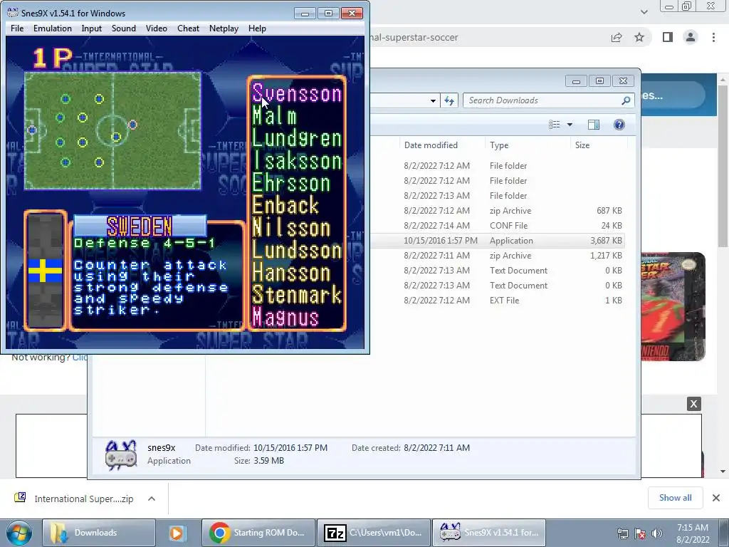Open the File menu in Snes9X
Viewport: 729px width, 547px height.
click(x=17, y=28)
